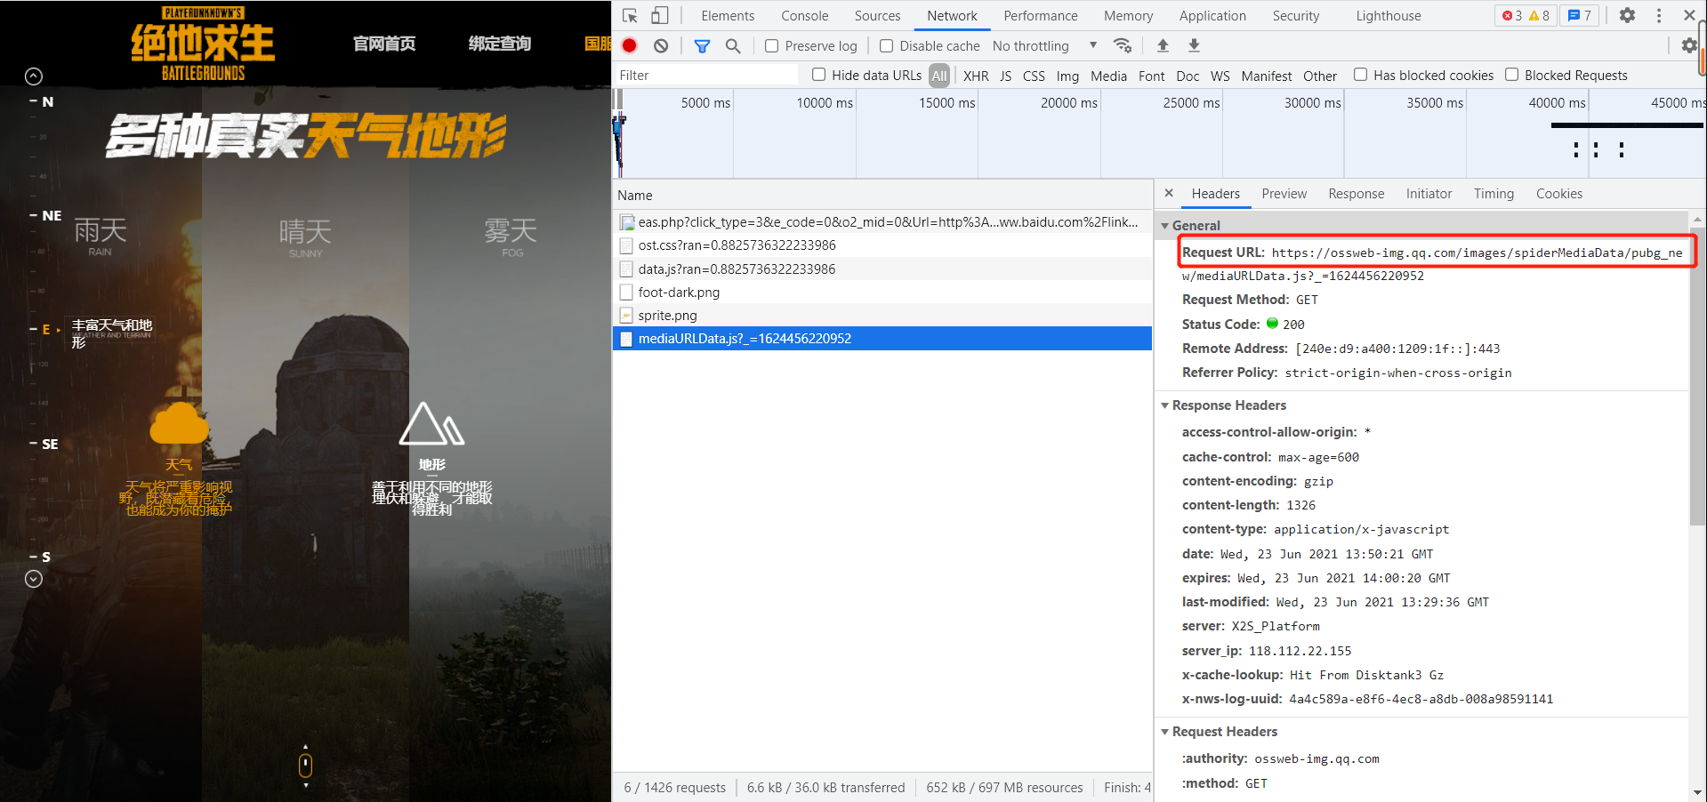Select the data.js request row
The height and width of the screenshot is (802, 1707).
tap(882, 269)
